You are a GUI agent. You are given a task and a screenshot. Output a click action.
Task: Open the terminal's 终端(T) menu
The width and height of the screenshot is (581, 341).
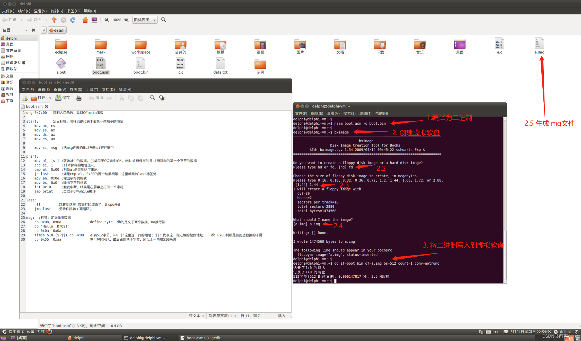(x=365, y=113)
